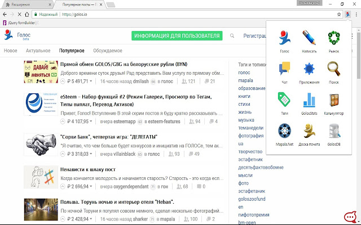
Task: Switch to the Обсуждаемое tab
Action: coord(108,51)
